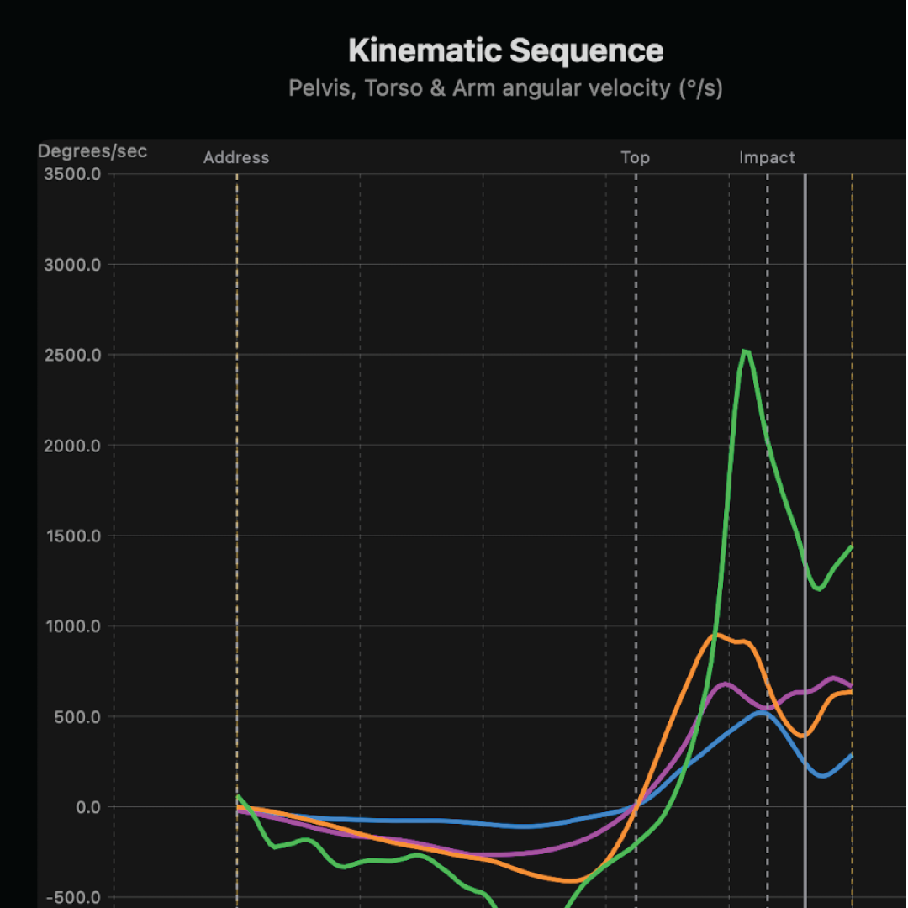Click the orange curve's peak near 1000
908x908 pixels.
coord(715,635)
